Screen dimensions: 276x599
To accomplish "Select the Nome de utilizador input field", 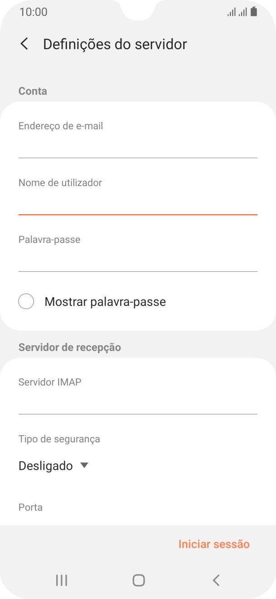I will pos(138,203).
